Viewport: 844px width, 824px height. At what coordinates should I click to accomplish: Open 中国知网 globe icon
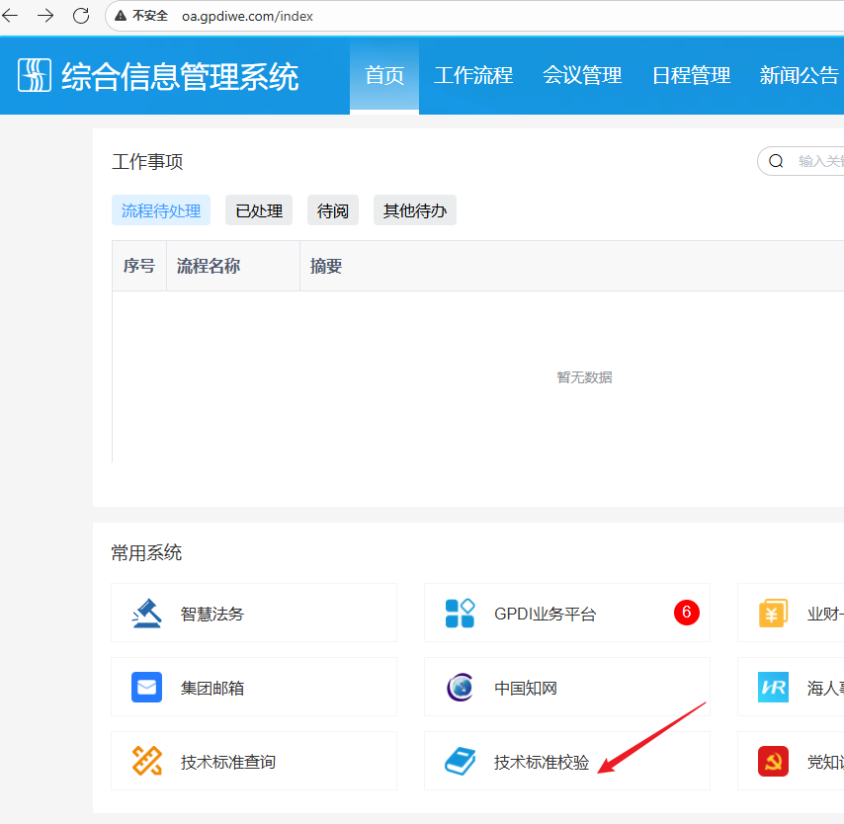coord(460,688)
